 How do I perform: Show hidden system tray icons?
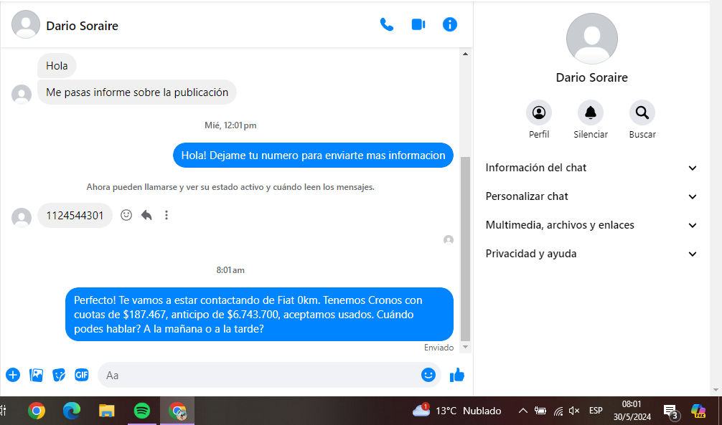pyautogui.click(x=522, y=411)
